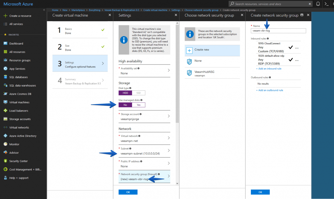Viewport: 334px width, 199px height.
Task: Click the search resources, services and docs box
Action: (270, 4)
